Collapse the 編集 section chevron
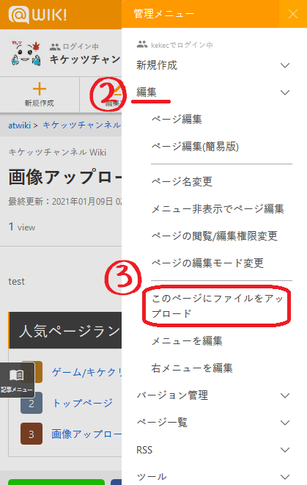Image resolution: width=307 pixels, height=485 pixels. tap(285, 92)
